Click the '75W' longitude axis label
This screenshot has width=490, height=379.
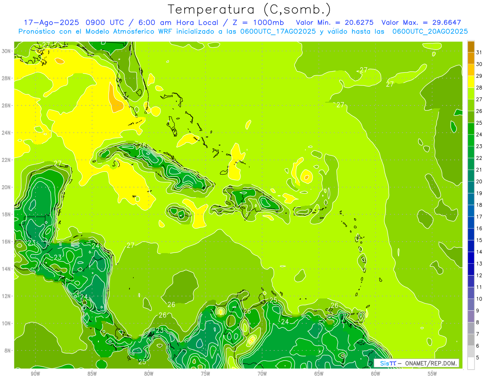pyautogui.click(x=205, y=374)
